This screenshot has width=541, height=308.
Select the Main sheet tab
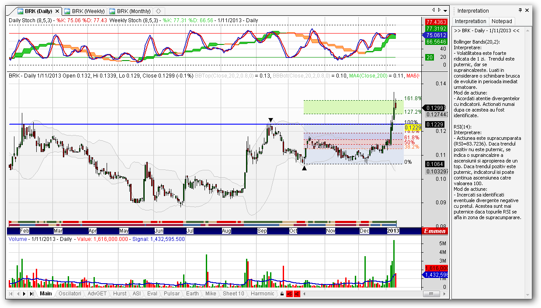point(46,294)
